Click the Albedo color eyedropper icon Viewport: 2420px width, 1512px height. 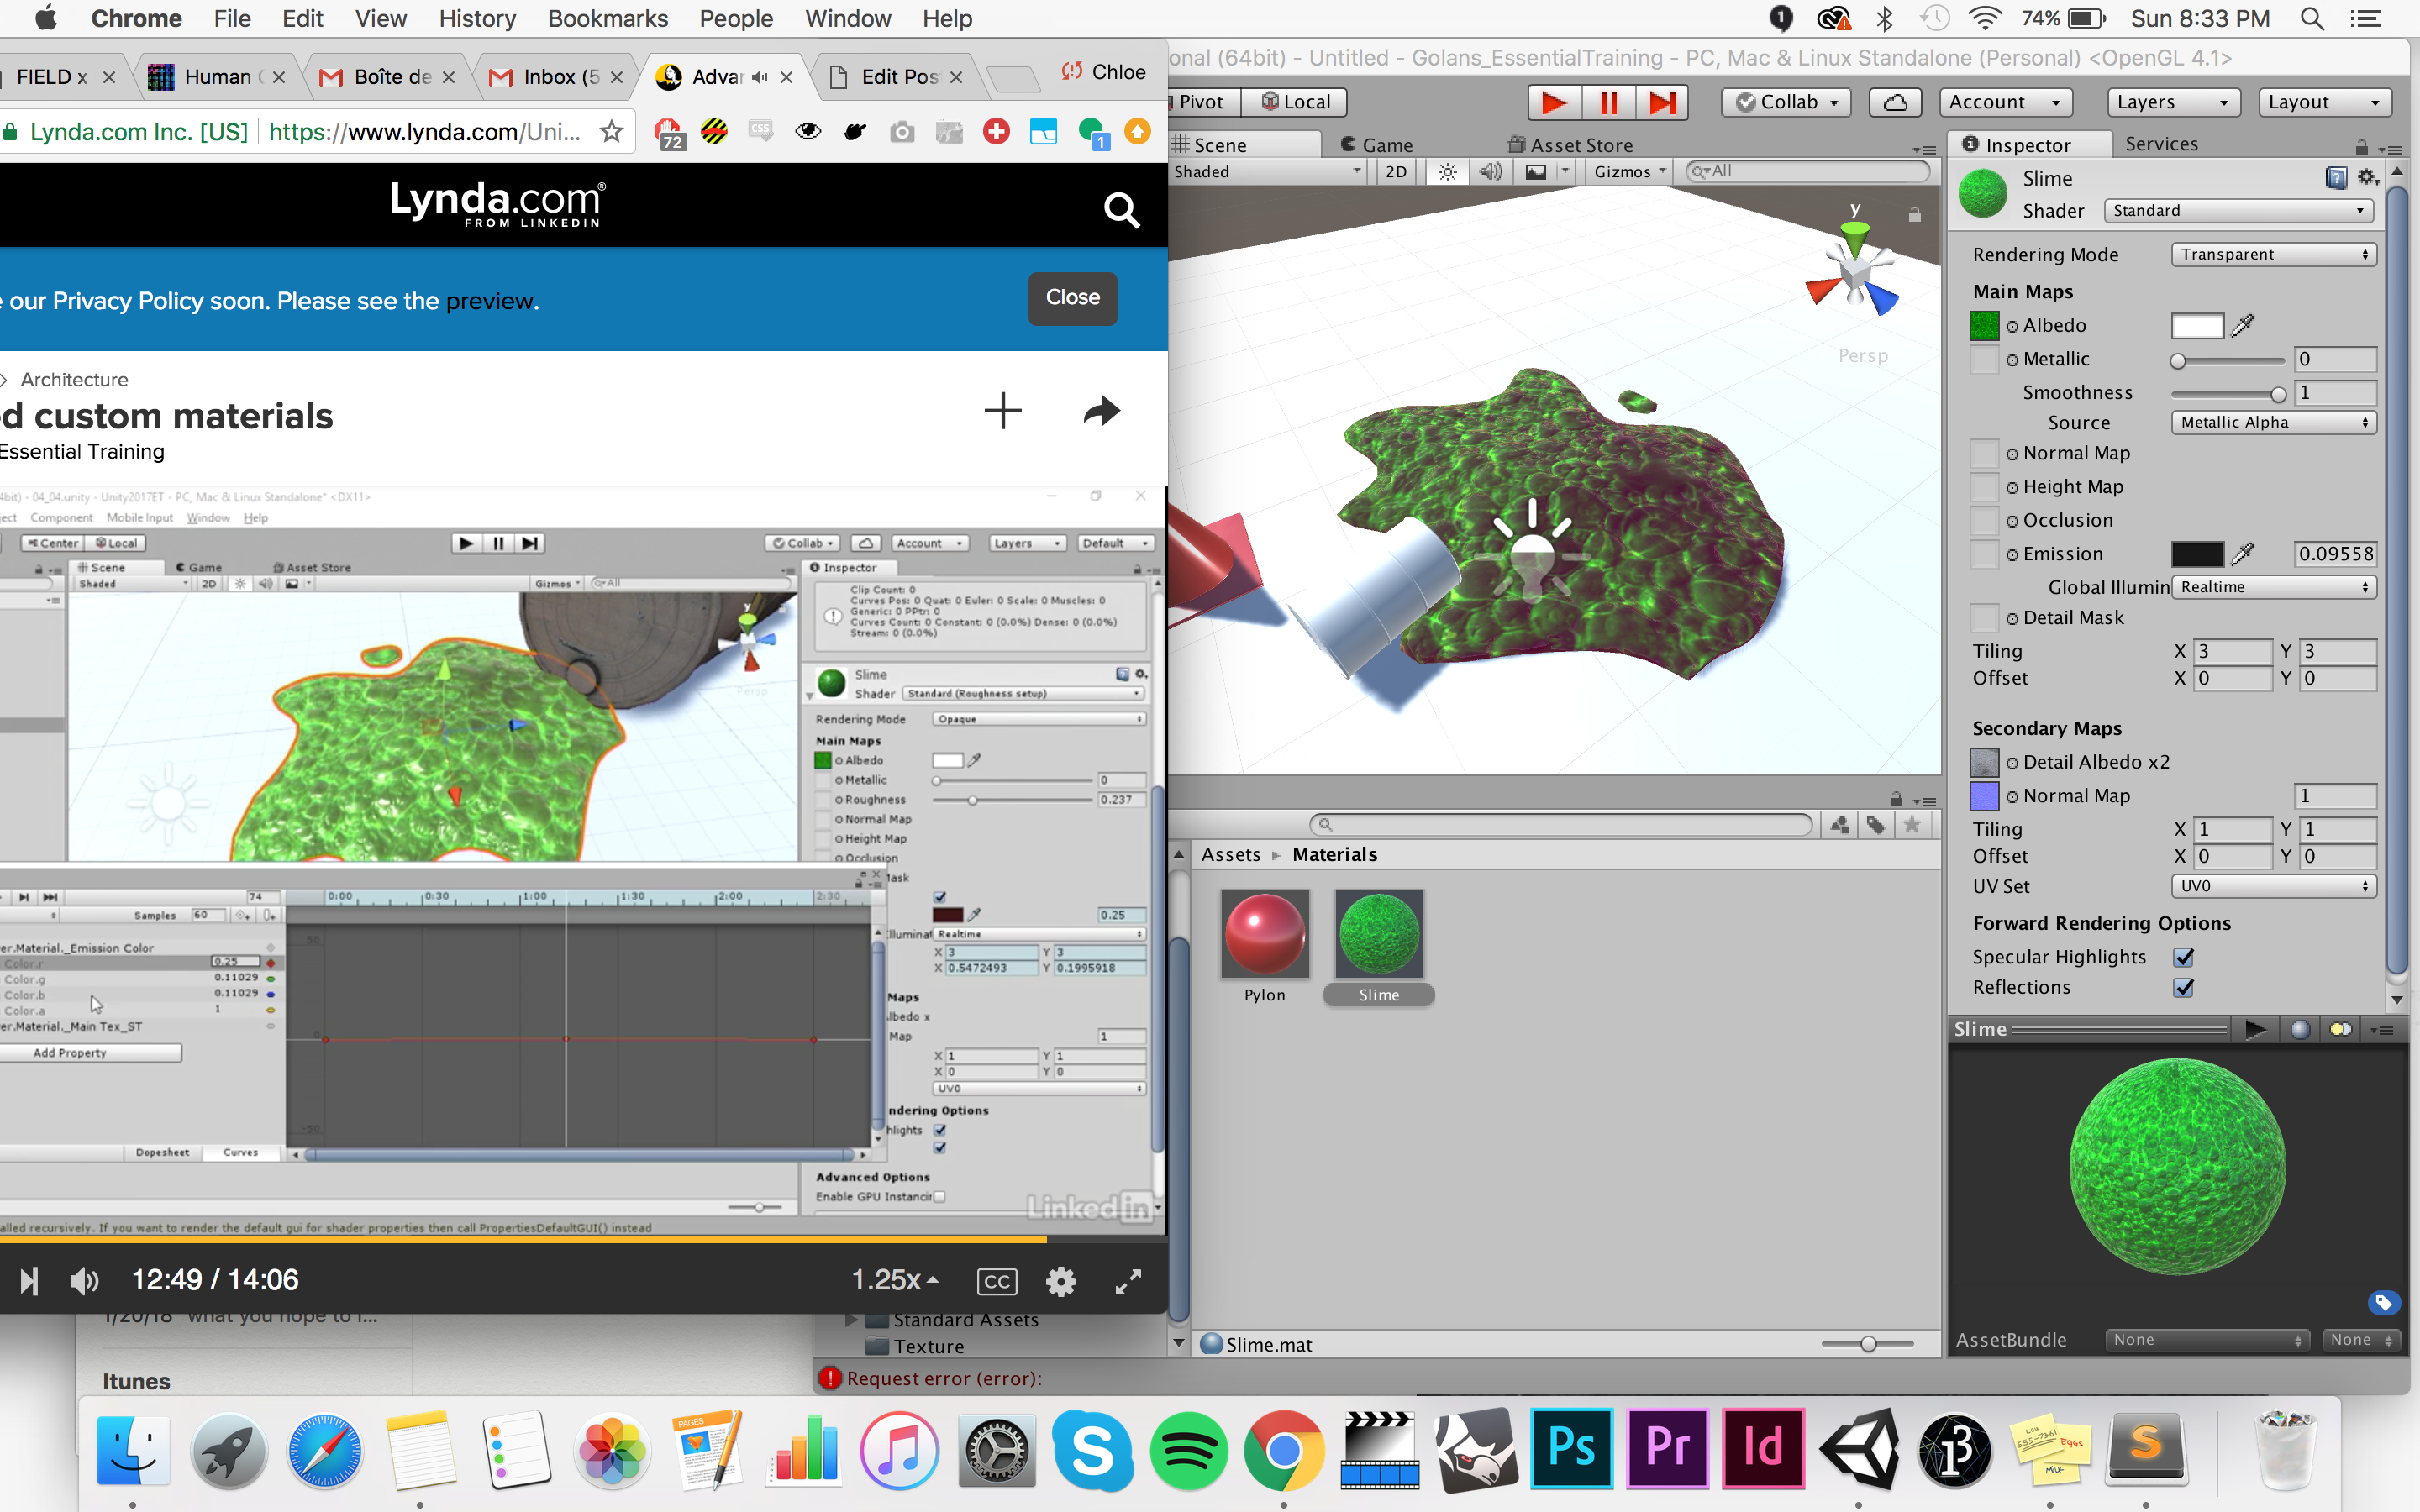(2243, 325)
